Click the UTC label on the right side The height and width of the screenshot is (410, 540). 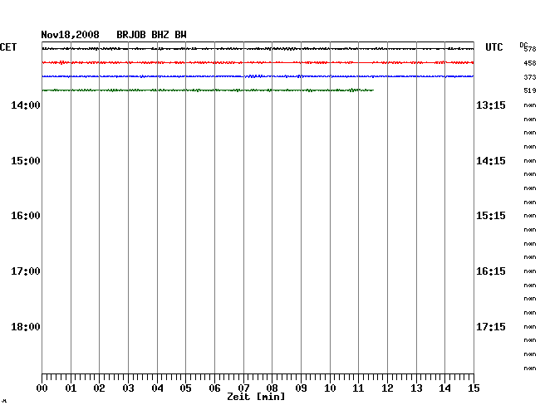point(493,47)
